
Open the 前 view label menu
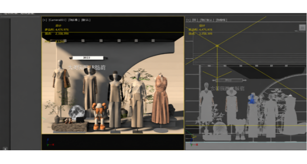195,20
